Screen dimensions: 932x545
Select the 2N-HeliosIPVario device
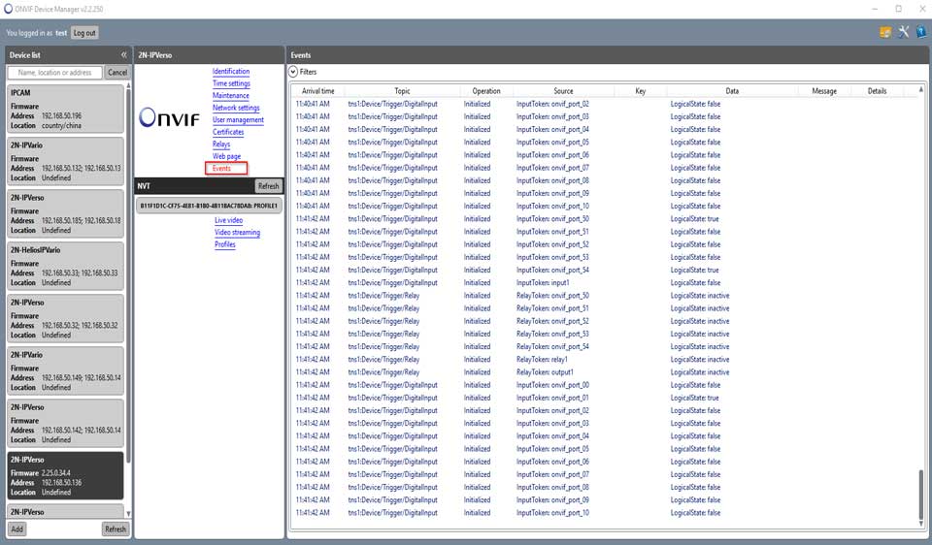66,265
